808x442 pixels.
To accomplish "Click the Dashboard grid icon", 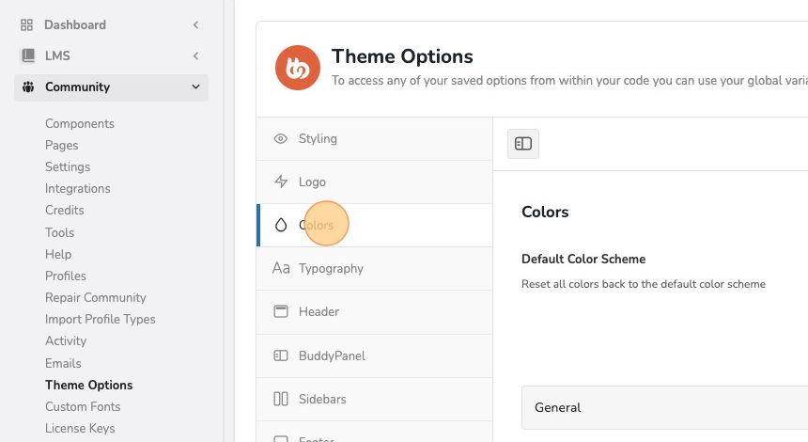I will point(26,24).
